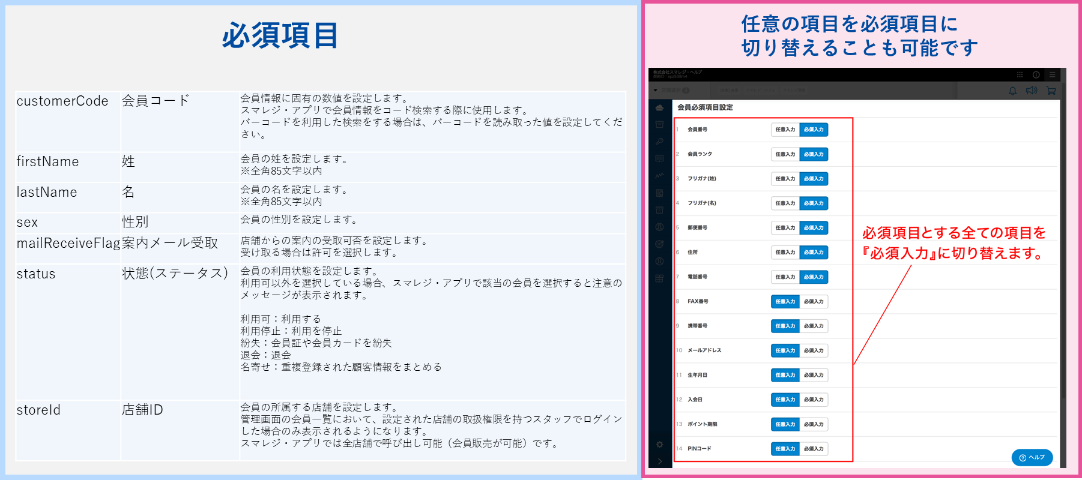
Task: Select 任意入力 for FAX番号
Action: [785, 302]
